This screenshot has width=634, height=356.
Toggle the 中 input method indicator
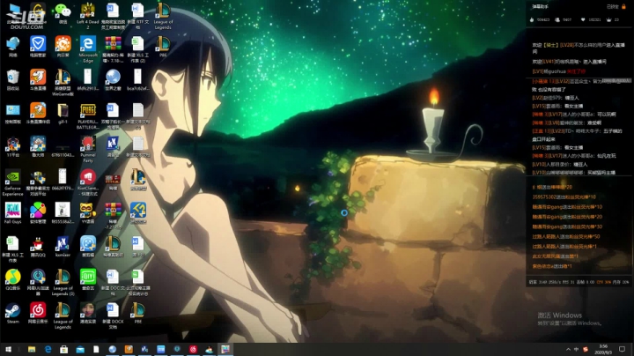point(576,349)
